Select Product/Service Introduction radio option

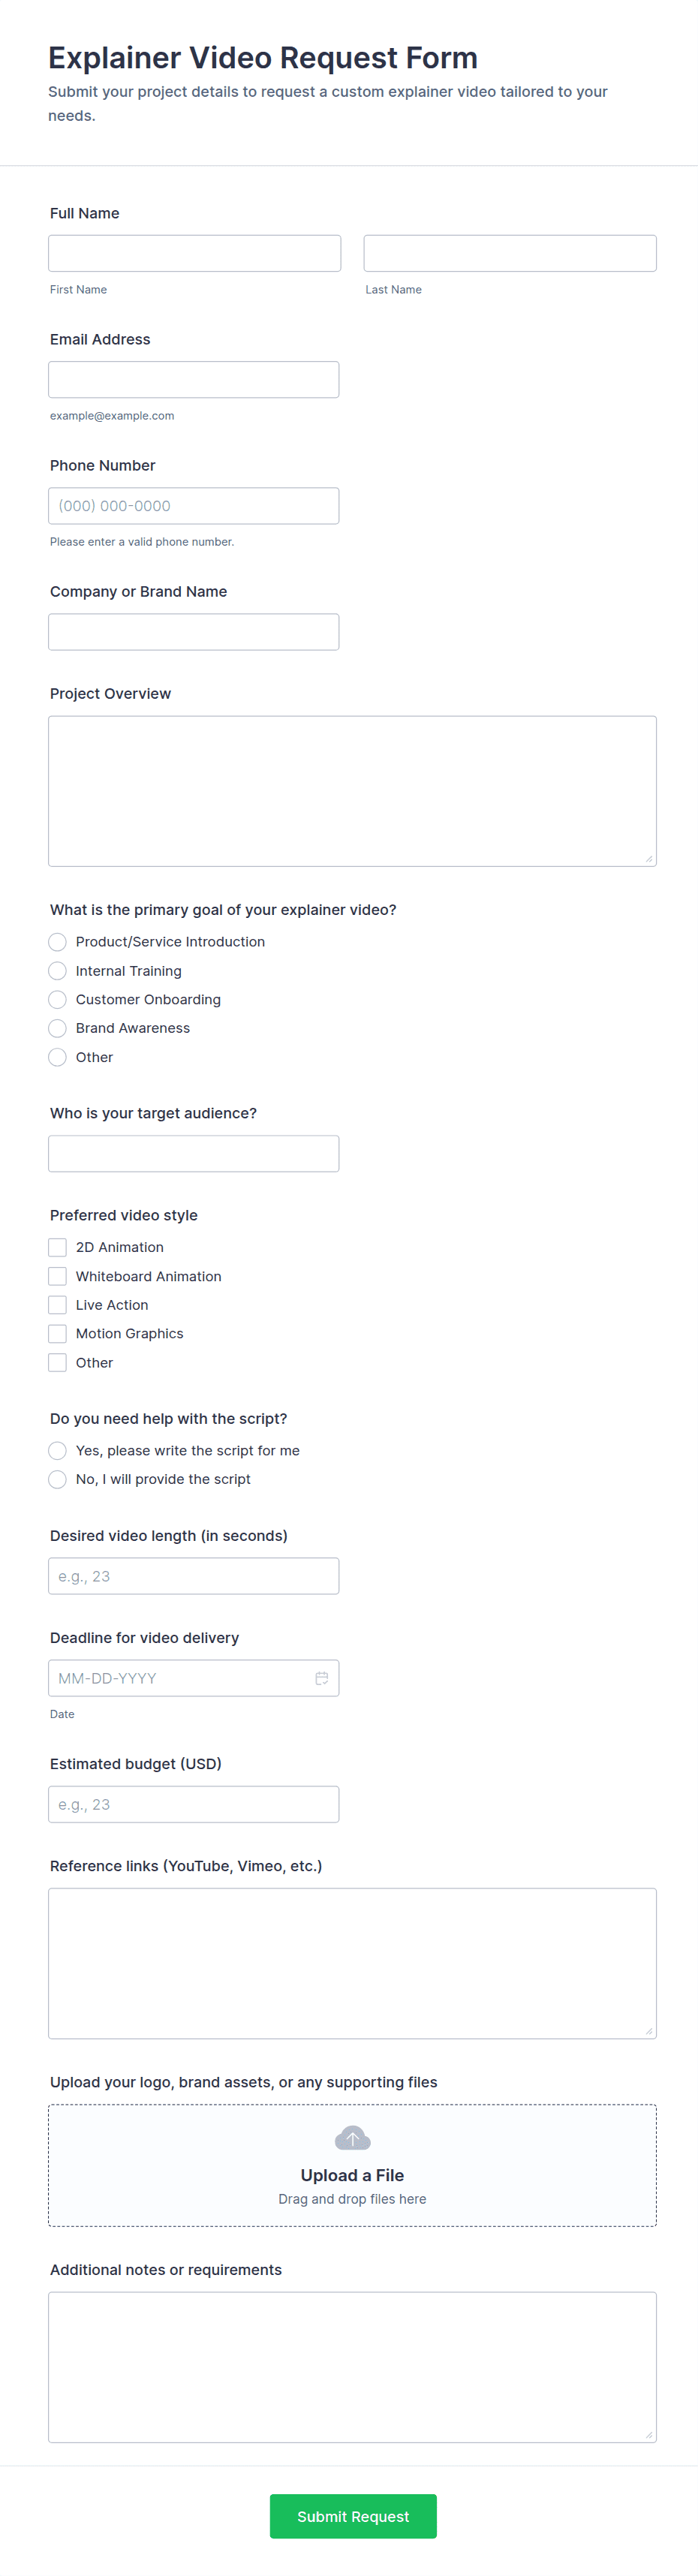pos(58,942)
